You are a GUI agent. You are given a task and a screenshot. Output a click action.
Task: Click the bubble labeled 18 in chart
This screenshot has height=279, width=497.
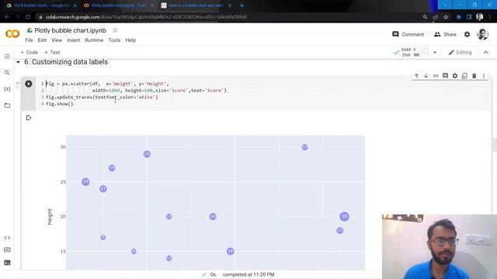click(x=231, y=251)
